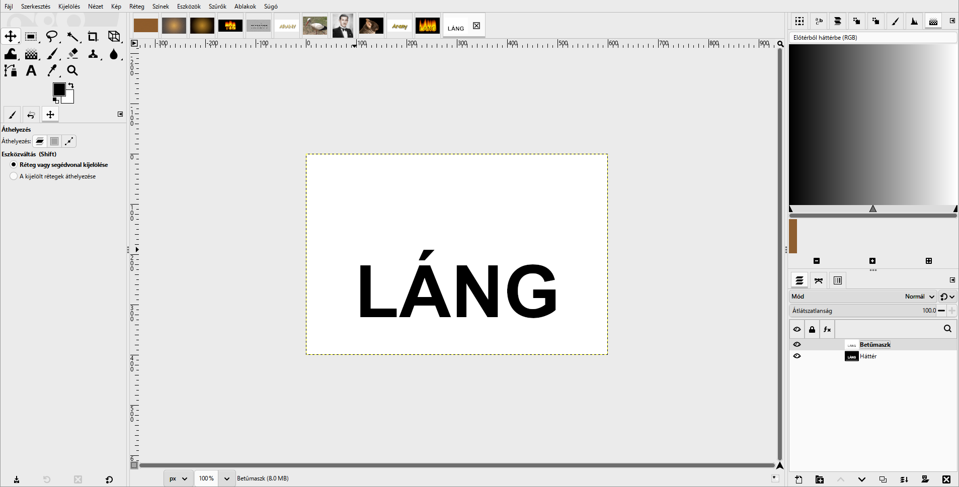Select the Free Select lasso tool

tap(52, 36)
